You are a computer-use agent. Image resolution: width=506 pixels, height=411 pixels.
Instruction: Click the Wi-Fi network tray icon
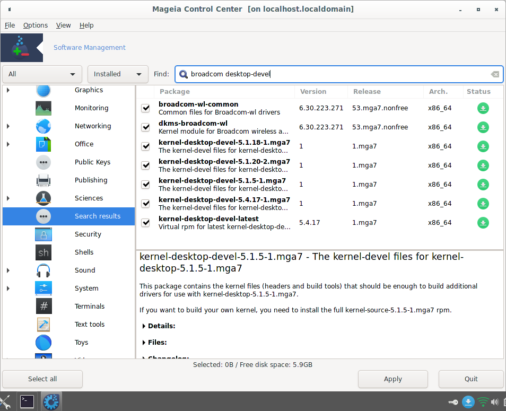pos(483,402)
